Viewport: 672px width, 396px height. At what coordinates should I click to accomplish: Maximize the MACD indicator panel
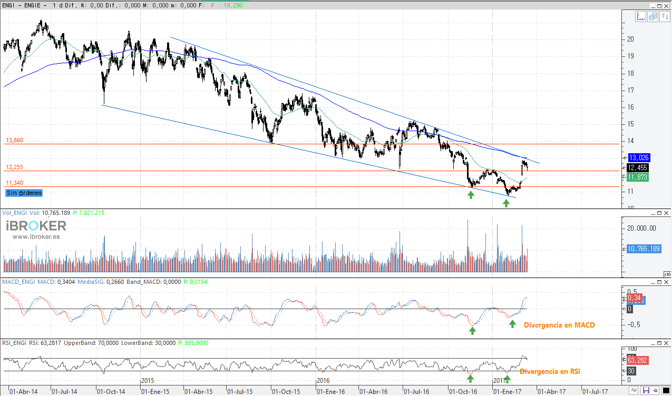(x=659, y=282)
